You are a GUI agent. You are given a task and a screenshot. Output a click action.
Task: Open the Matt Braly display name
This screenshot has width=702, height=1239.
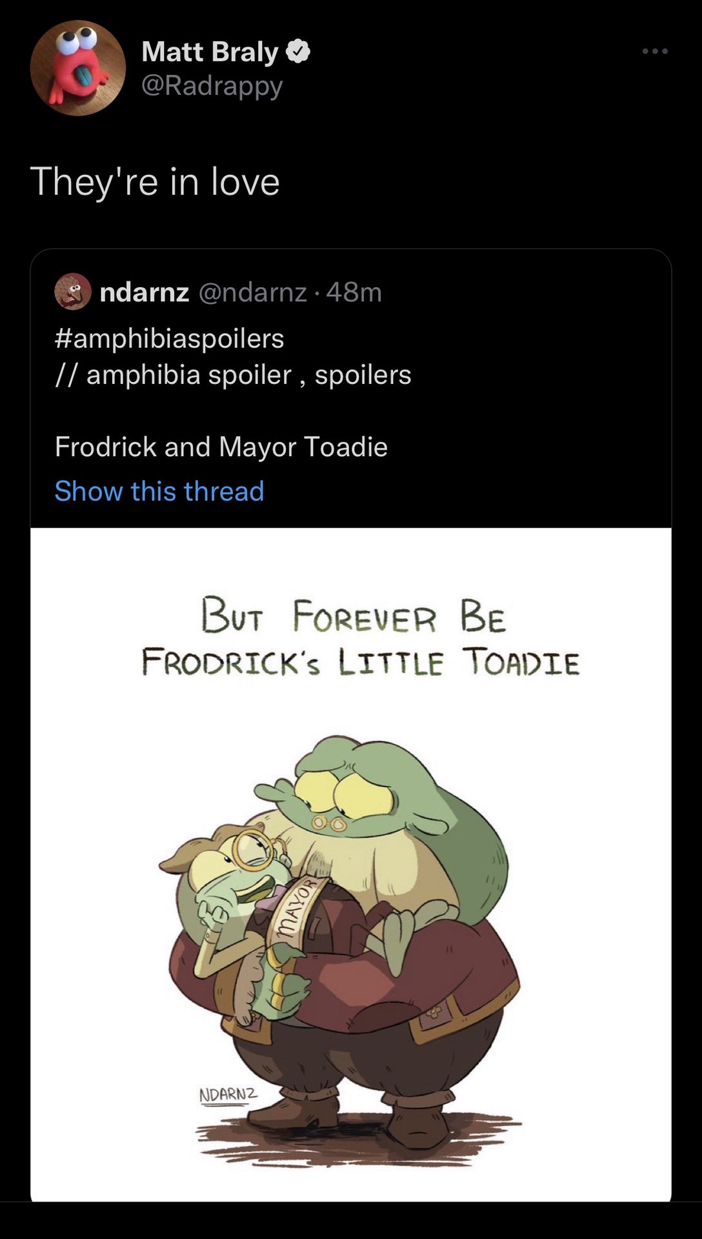click(210, 52)
